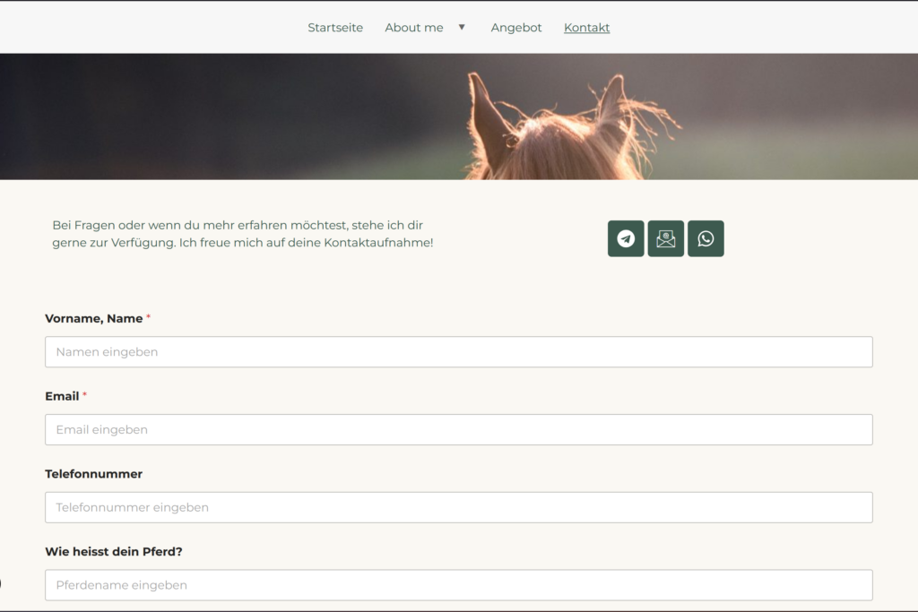The image size is (918, 612).
Task: Click the red asterisk beside Email
Action: (86, 395)
